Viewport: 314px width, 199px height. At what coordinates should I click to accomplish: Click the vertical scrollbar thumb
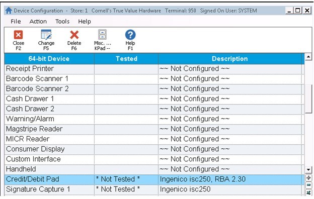click(x=308, y=98)
